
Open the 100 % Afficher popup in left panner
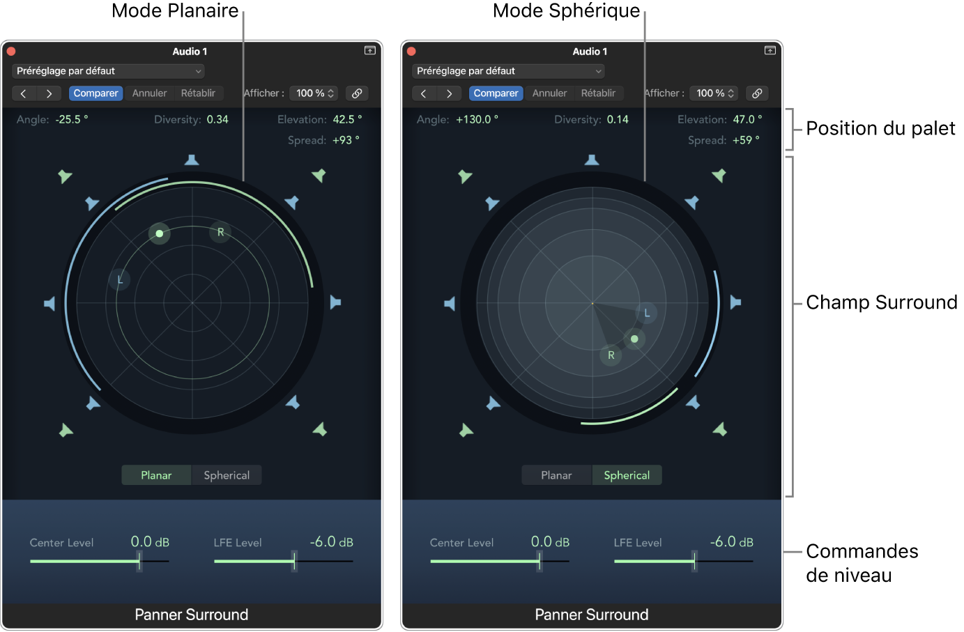[x=315, y=93]
